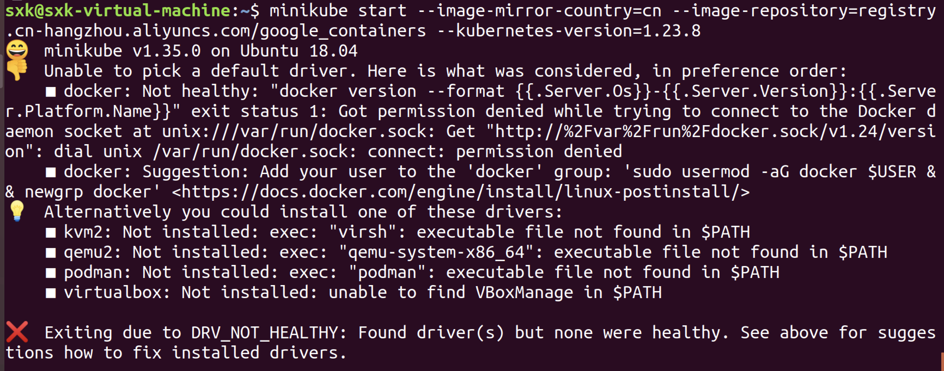
Task: Click the square bullet before 'kvm2: Not installed'
Action: tap(51, 232)
